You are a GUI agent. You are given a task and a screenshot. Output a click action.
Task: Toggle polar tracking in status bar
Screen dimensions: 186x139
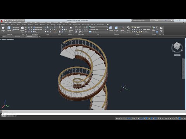point(133,118)
